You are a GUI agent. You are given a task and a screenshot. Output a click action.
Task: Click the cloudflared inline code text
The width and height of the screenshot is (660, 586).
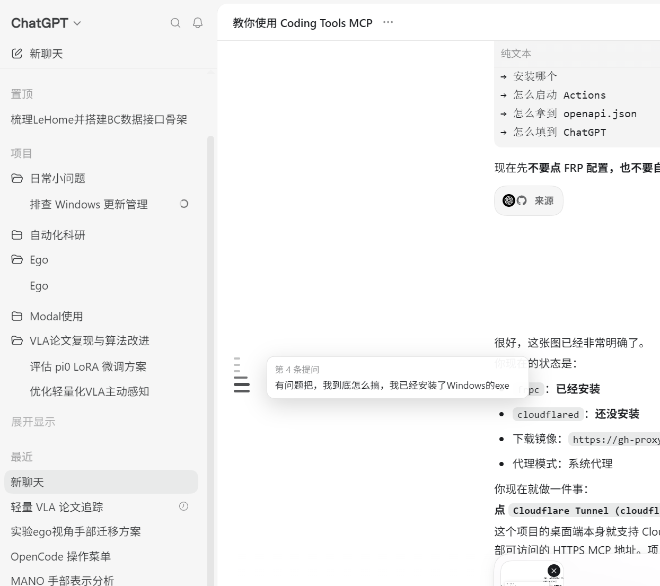point(548,414)
